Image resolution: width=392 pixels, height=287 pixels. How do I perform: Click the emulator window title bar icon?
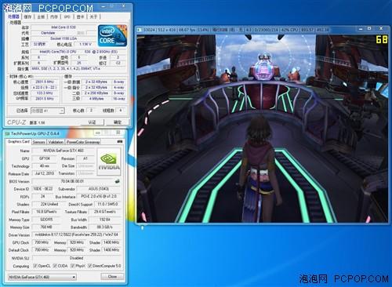tap(140, 30)
